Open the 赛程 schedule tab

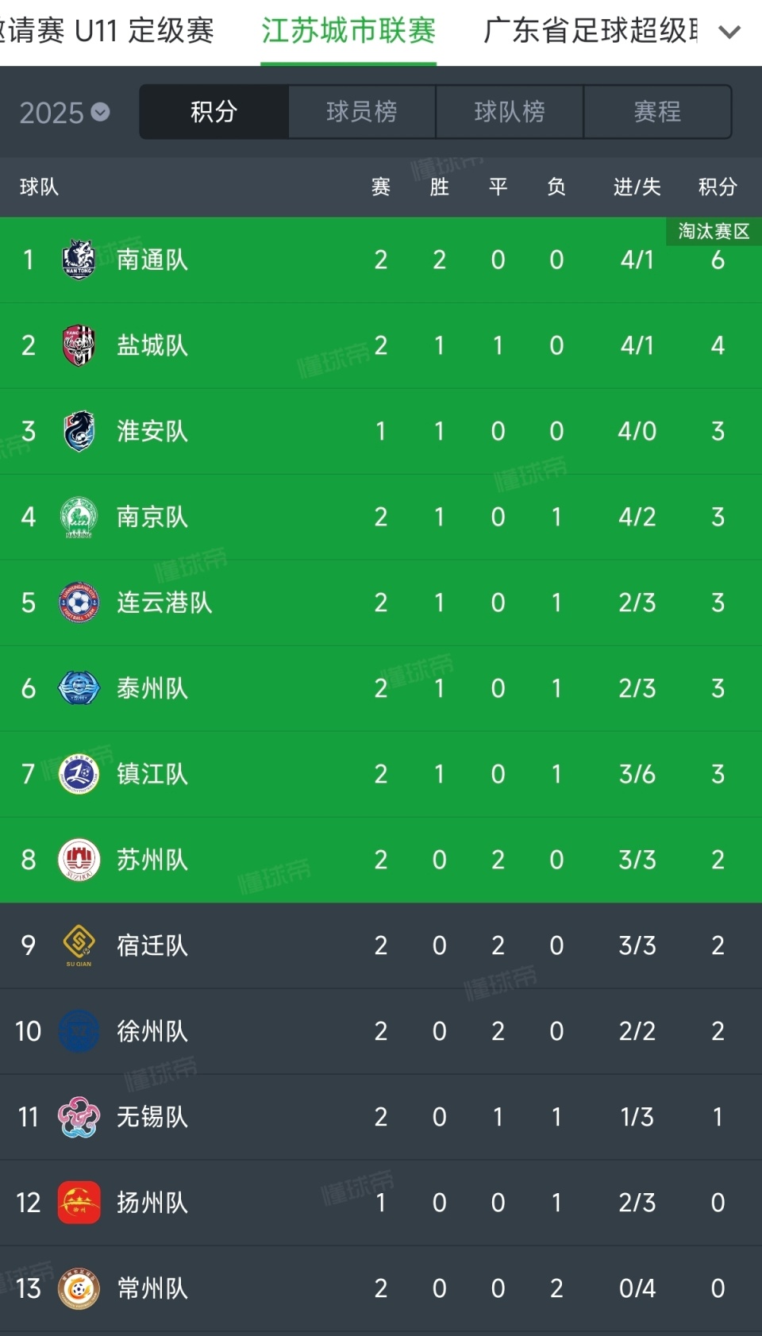coord(657,112)
